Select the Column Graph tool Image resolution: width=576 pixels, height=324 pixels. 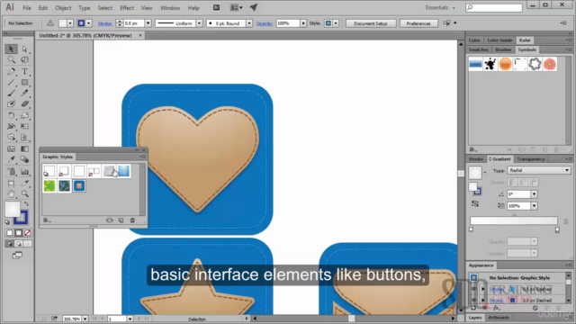pyautogui.click(x=24, y=172)
